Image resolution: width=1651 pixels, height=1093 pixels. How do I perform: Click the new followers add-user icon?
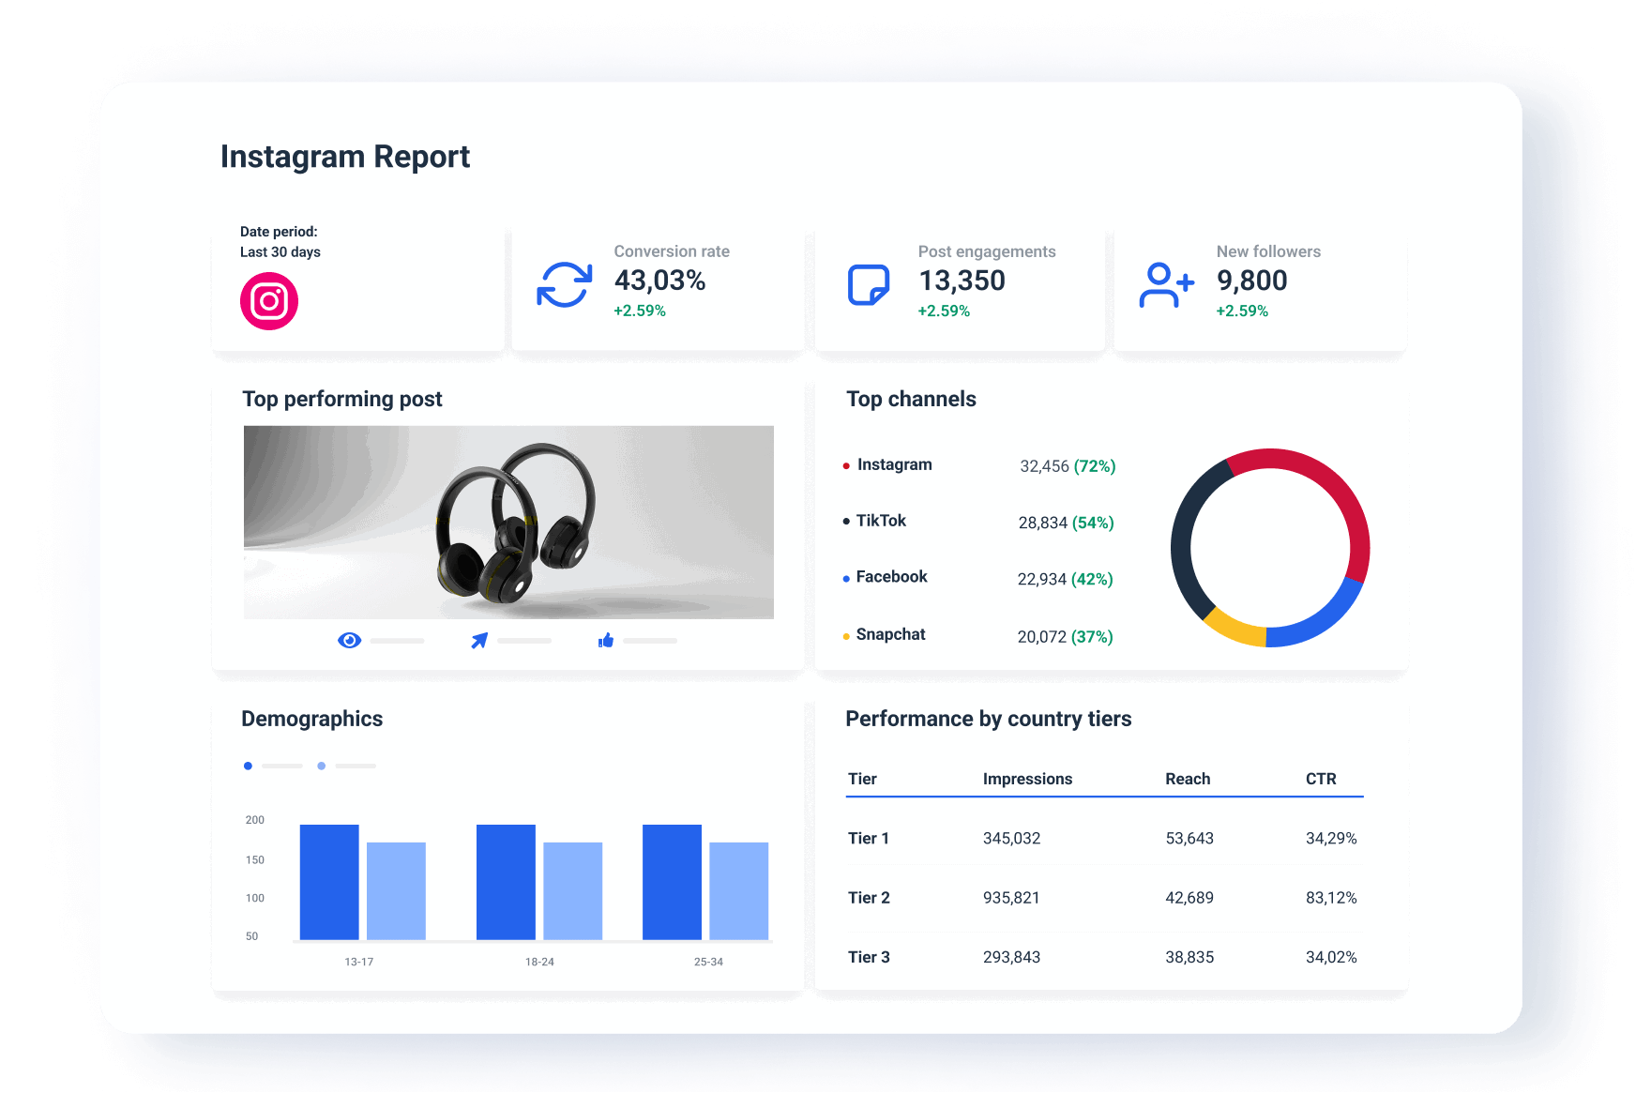[x=1166, y=284]
